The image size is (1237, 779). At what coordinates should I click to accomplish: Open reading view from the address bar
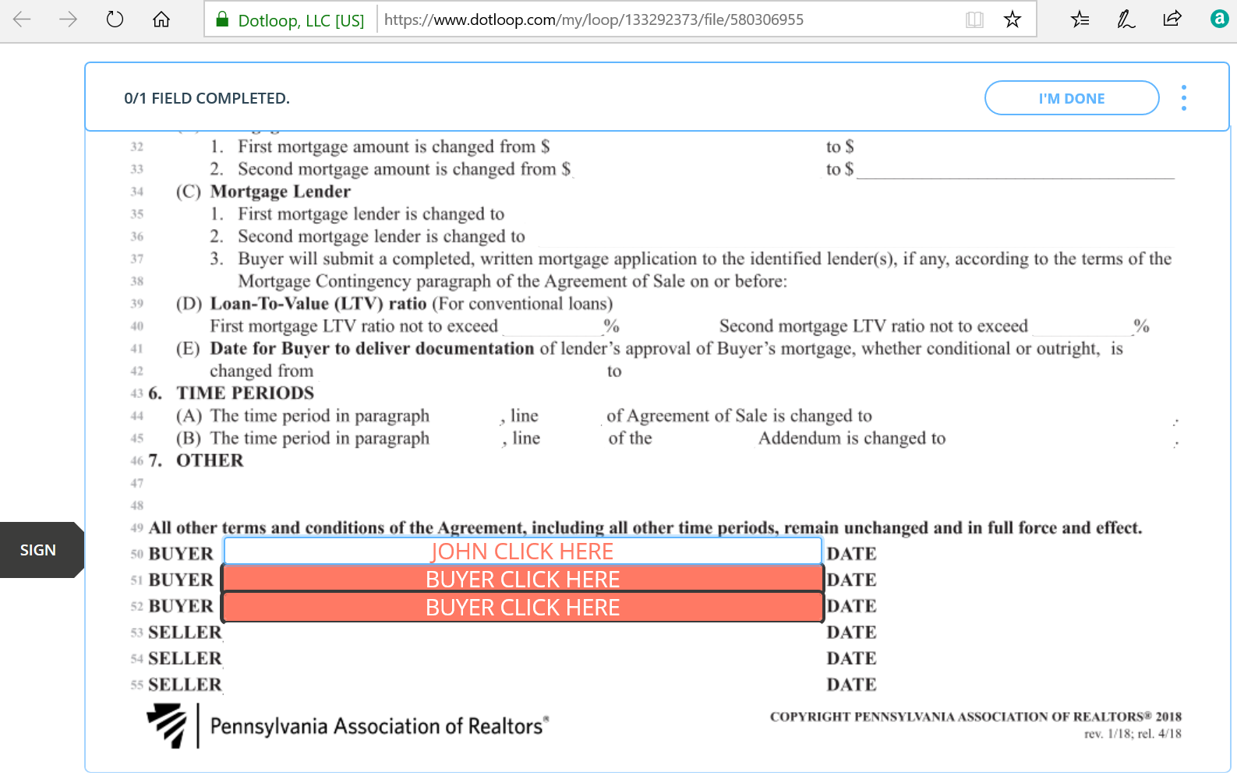click(974, 19)
